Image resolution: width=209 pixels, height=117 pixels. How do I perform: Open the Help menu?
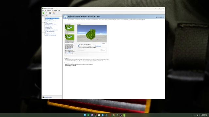pos(59,10)
